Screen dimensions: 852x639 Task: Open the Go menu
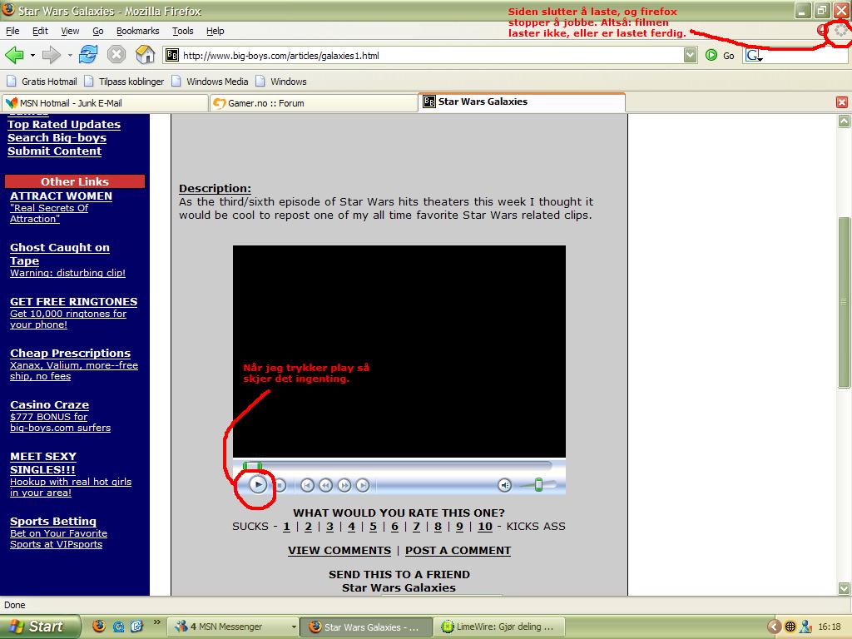click(98, 31)
